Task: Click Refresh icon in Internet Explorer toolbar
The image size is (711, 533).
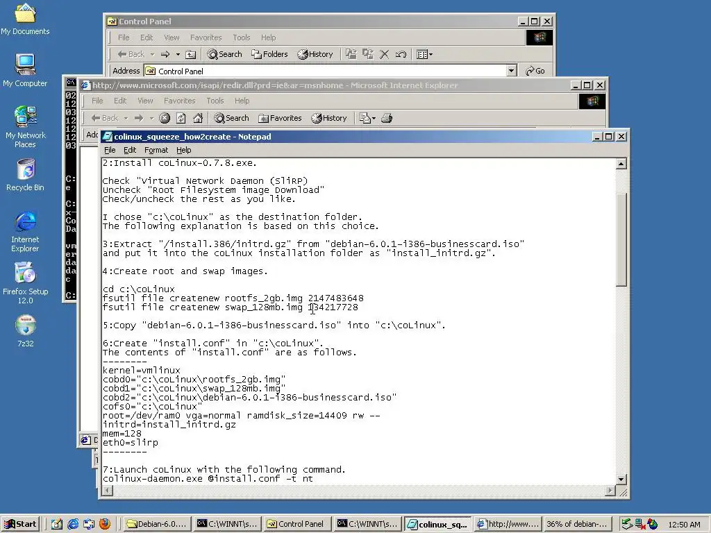Action: pyautogui.click(x=181, y=118)
